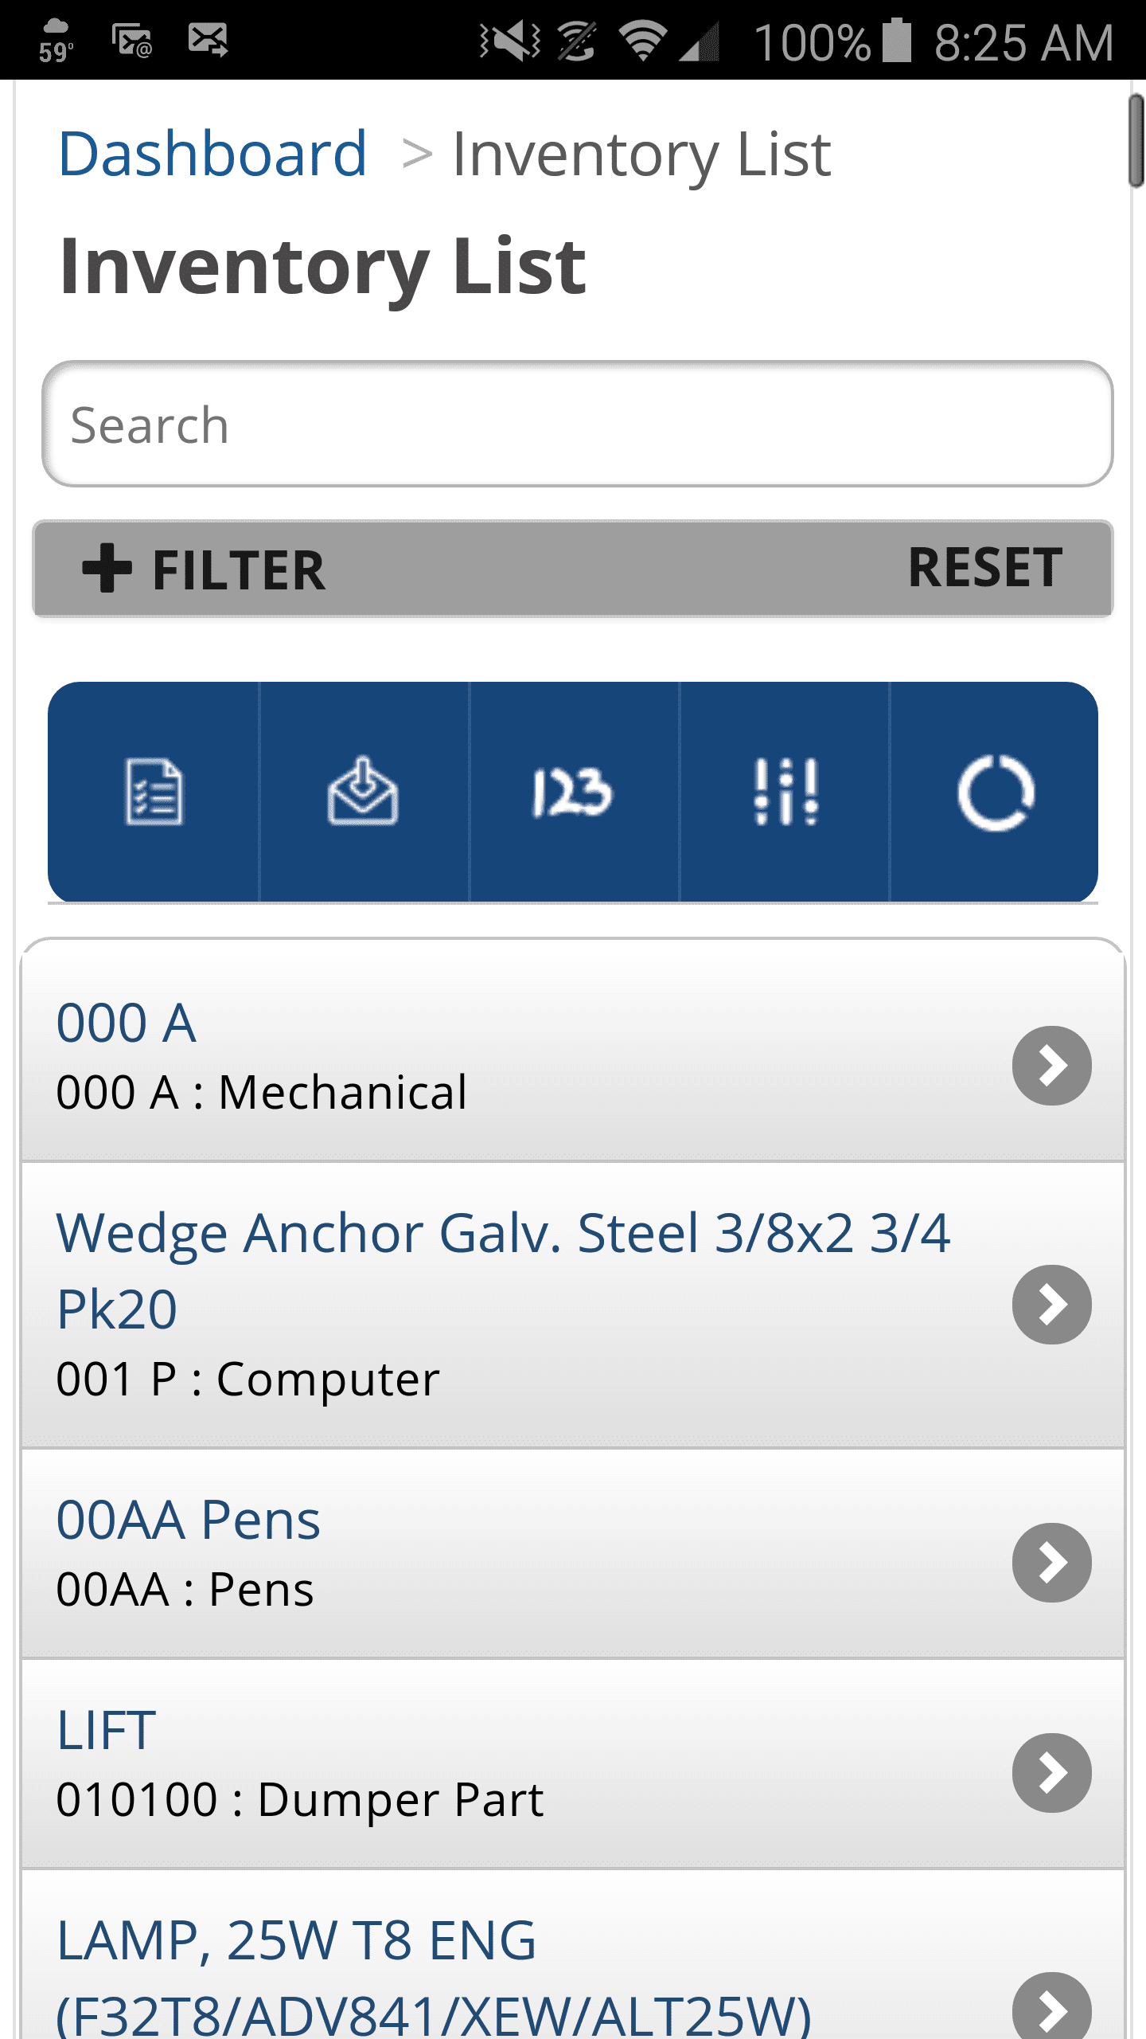
Task: Tap the mail notification icon in status bar
Action: pyautogui.click(x=208, y=40)
